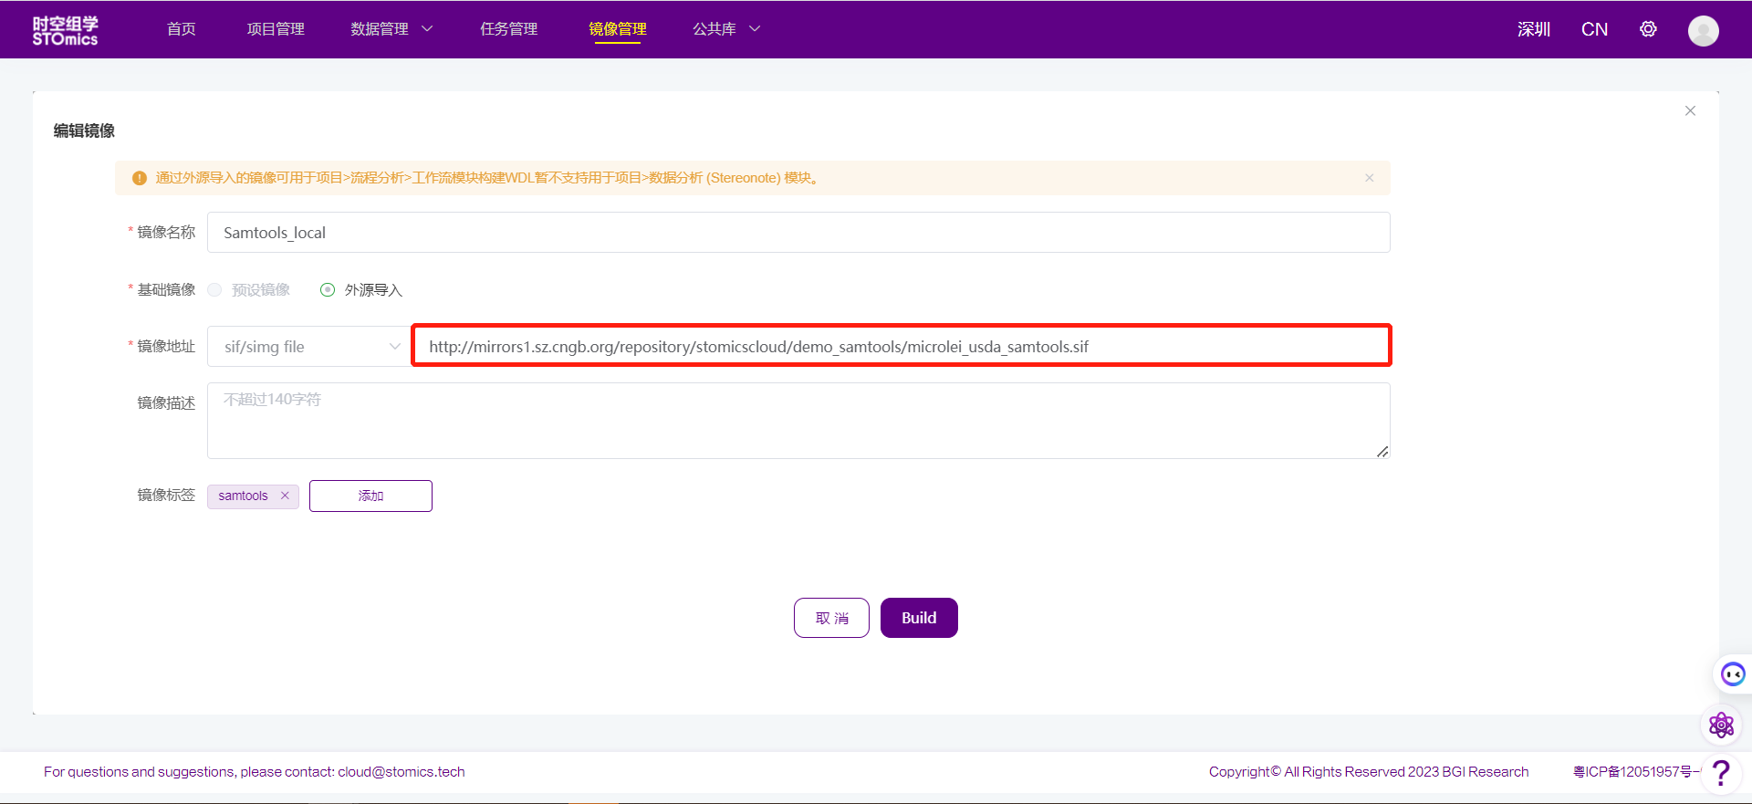Expand the 数据管理 menu
This screenshot has width=1752, height=804.
[x=391, y=29]
